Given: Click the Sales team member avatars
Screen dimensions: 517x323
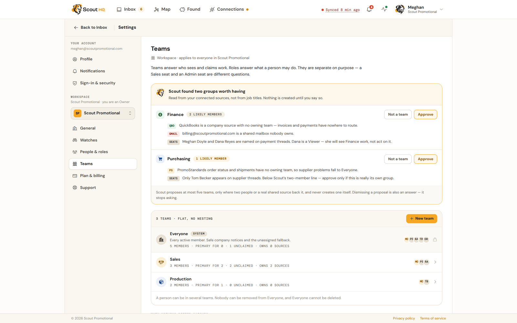Looking at the screenshot, I should 422,262.
